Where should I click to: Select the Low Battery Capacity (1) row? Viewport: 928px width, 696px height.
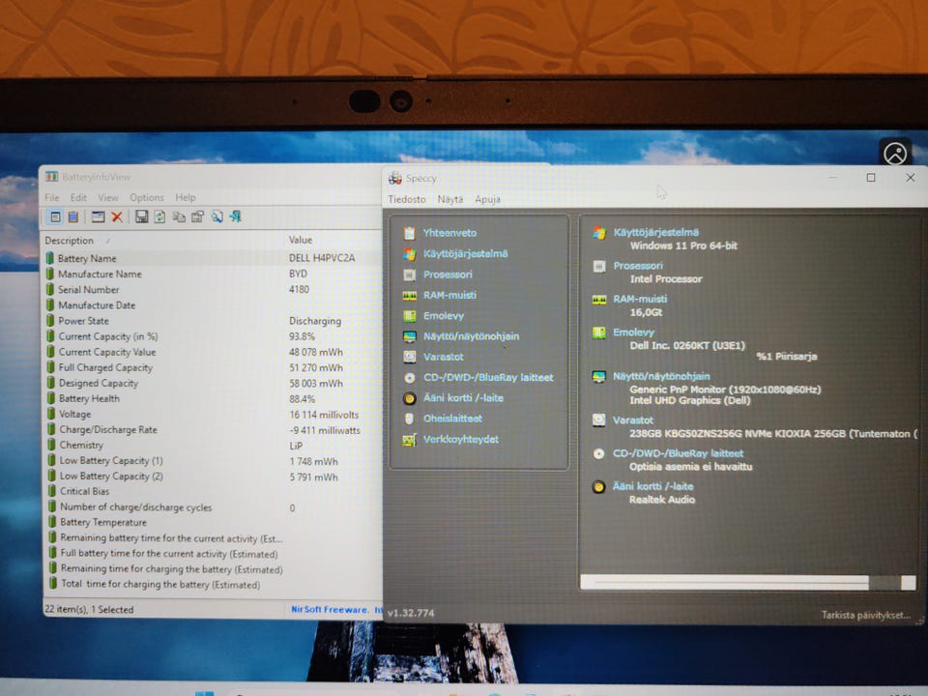coord(213,460)
